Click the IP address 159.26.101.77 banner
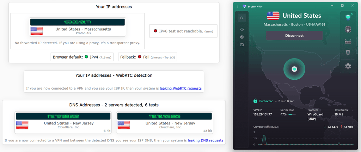Image resolution: width=361 pixels, height=152 pixels. click(77, 22)
